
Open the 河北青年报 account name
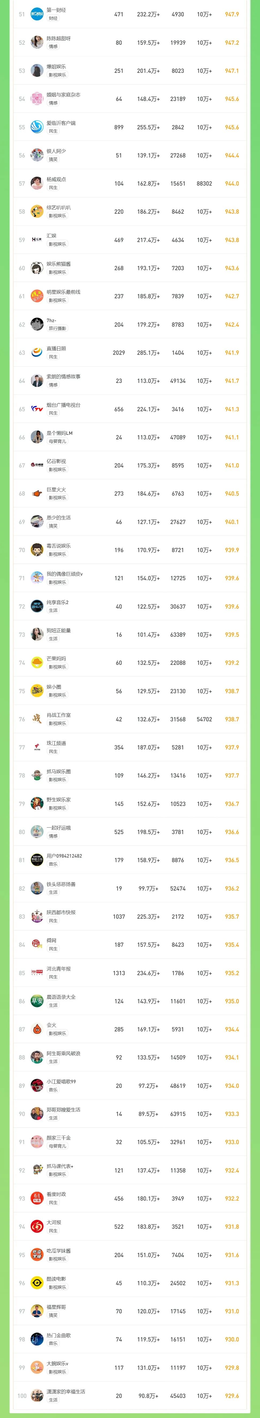pos(58,969)
